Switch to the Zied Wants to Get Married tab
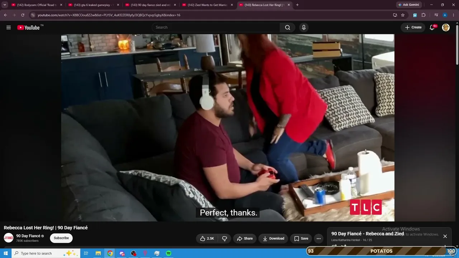Viewport: 459px width, 258px height. click(x=207, y=5)
